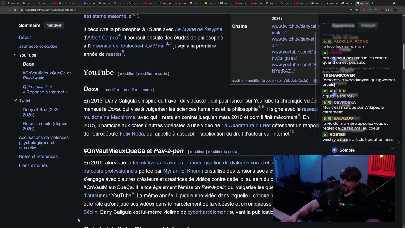Image resolution: width=405 pixels, height=228 pixels.
Task: Click the Kick badge beside ALDO_LA_PECHE
Action: (x=325, y=41)
